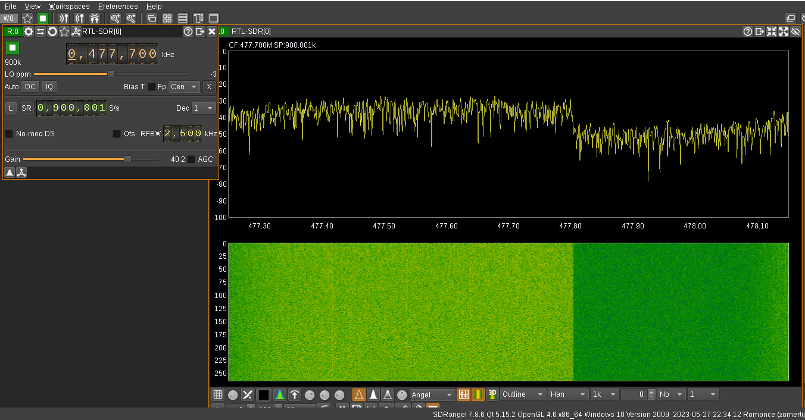Screen dimensions: 805x420
Task: Expand the Angel color map dropdown
Action: [x=433, y=395]
